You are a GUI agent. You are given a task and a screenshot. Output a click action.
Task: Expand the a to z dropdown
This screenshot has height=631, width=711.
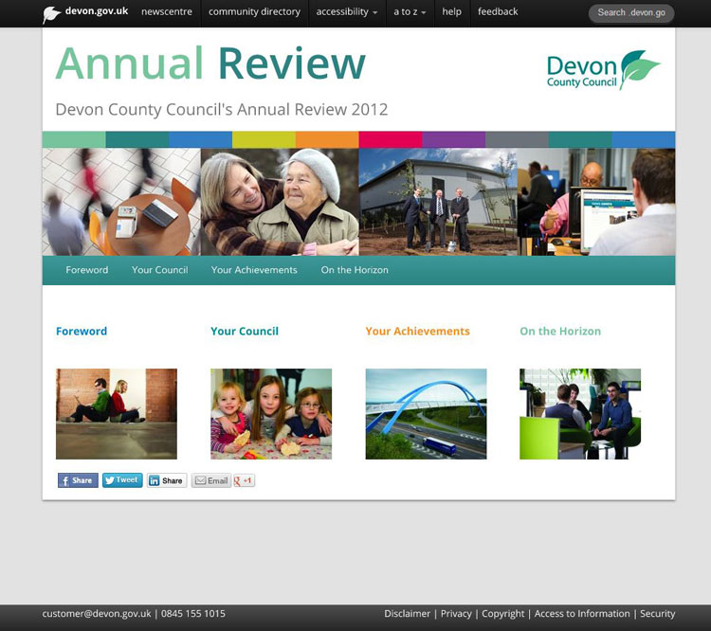(x=410, y=11)
